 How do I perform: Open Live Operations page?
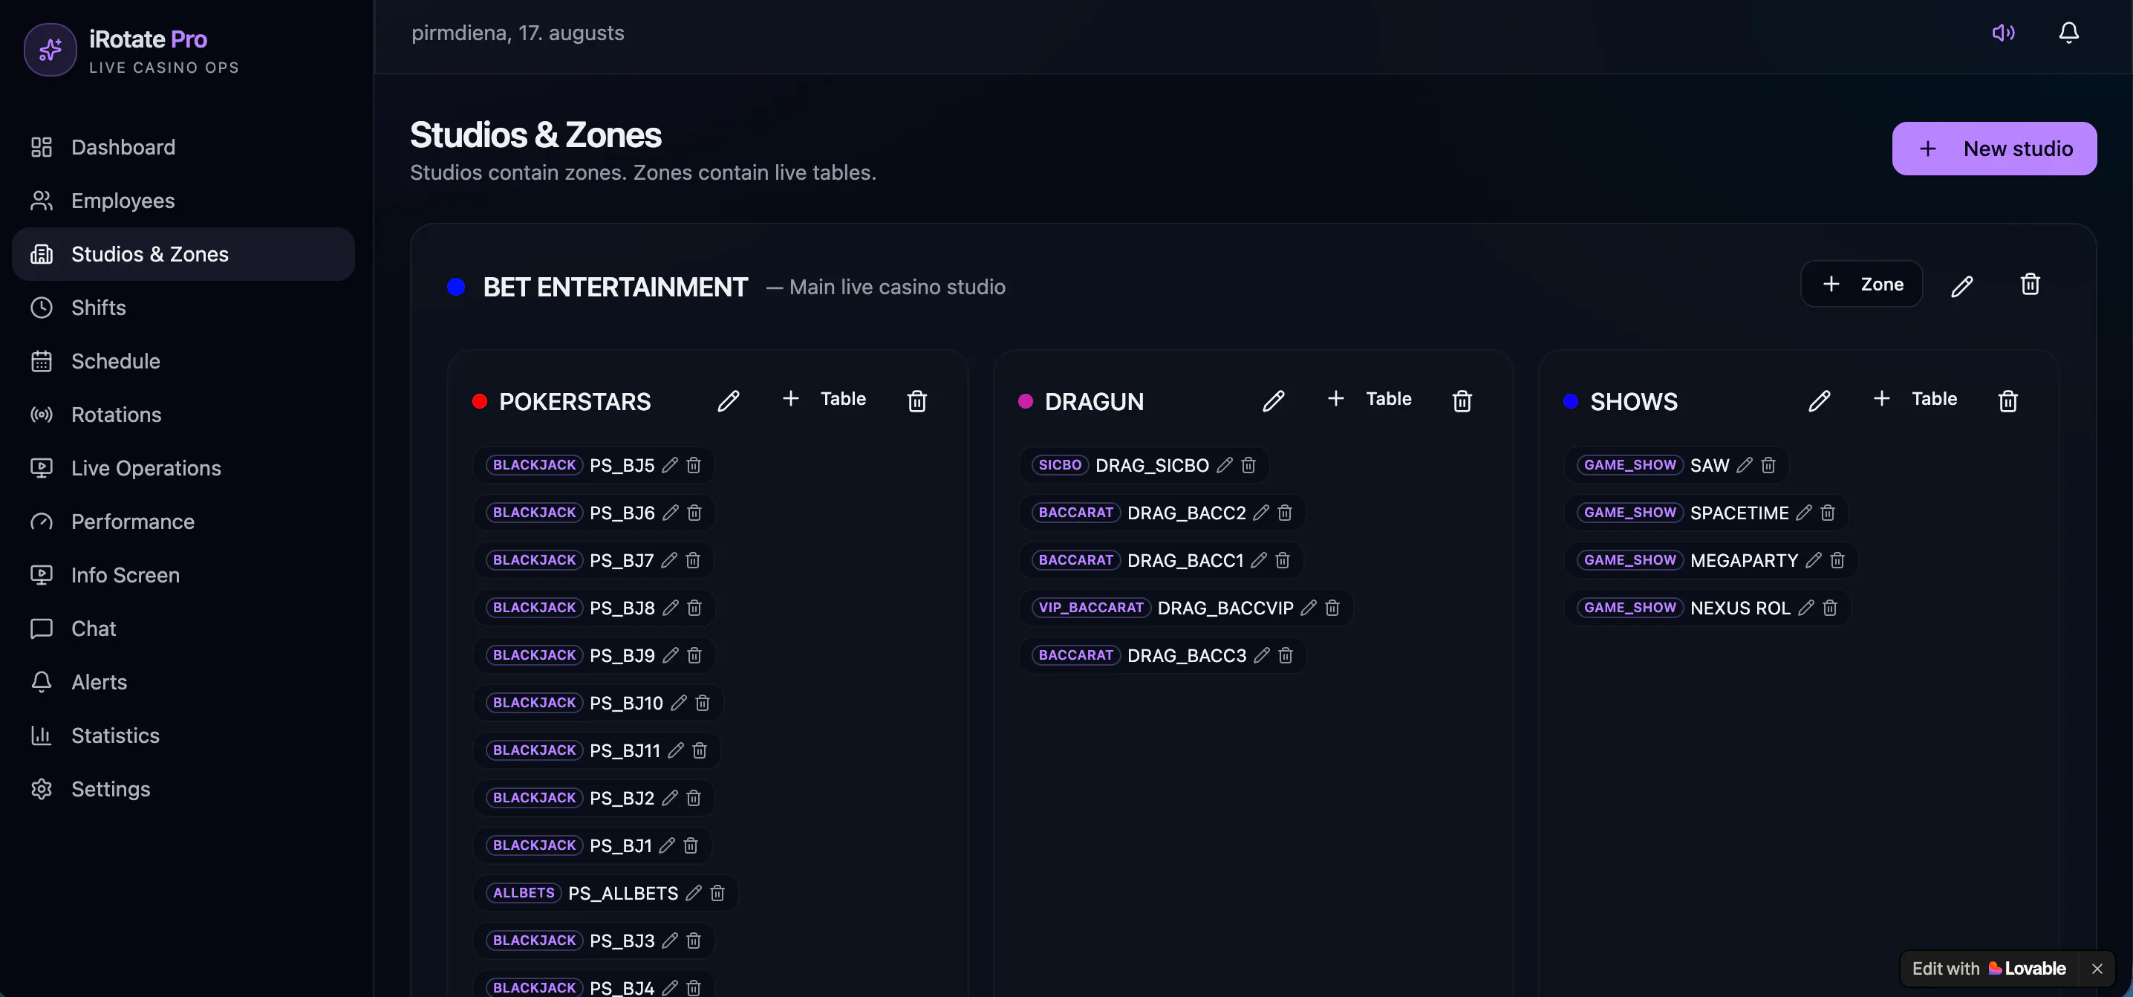(183, 468)
